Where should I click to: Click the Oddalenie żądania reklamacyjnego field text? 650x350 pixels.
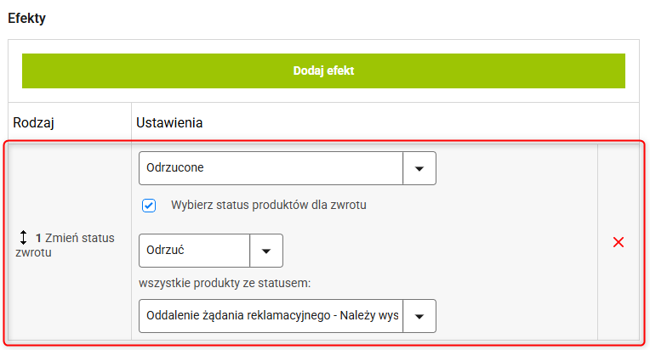pos(272,316)
